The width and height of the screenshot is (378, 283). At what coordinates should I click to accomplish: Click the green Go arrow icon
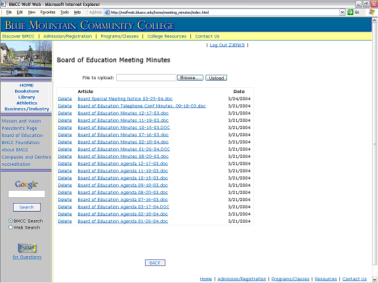(350, 12)
